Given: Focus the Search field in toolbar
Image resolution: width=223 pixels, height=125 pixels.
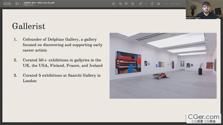Looking at the screenshot, I should tap(178, 4).
